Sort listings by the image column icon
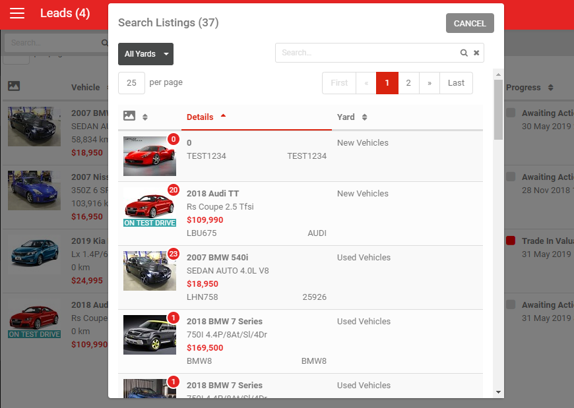Viewport: 574px width, 408px height. [129, 115]
